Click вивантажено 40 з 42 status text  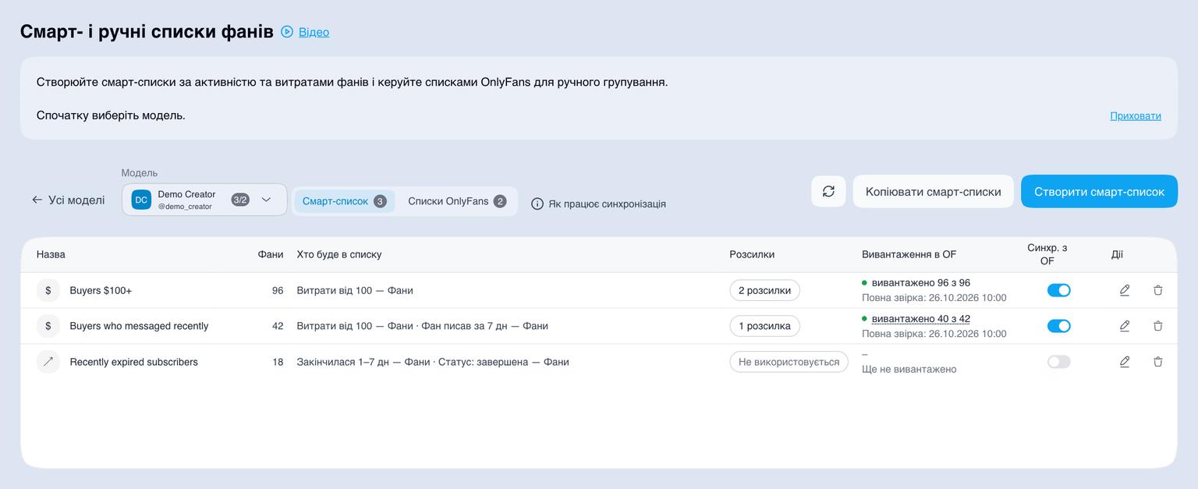[x=920, y=318]
